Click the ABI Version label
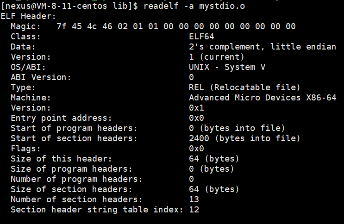This screenshot has width=344, height=224. (41, 77)
